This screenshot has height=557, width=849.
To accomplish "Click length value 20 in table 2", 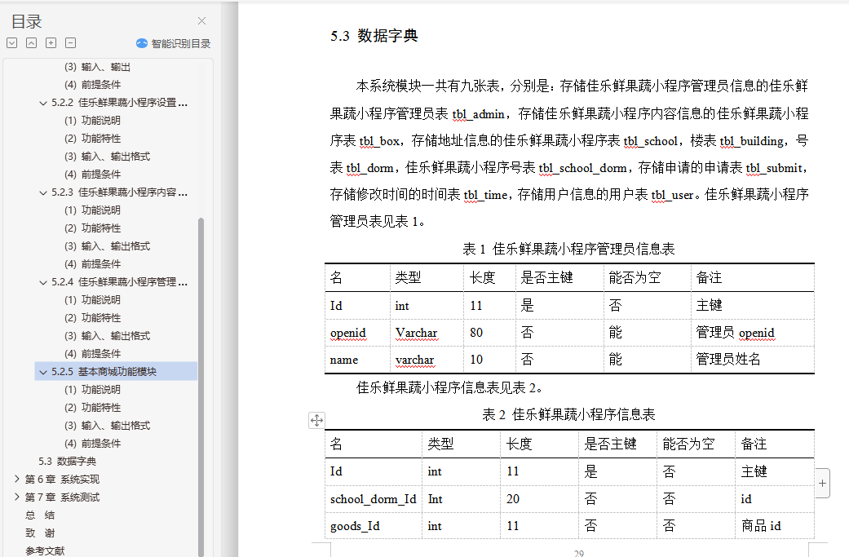I will coord(513,498).
